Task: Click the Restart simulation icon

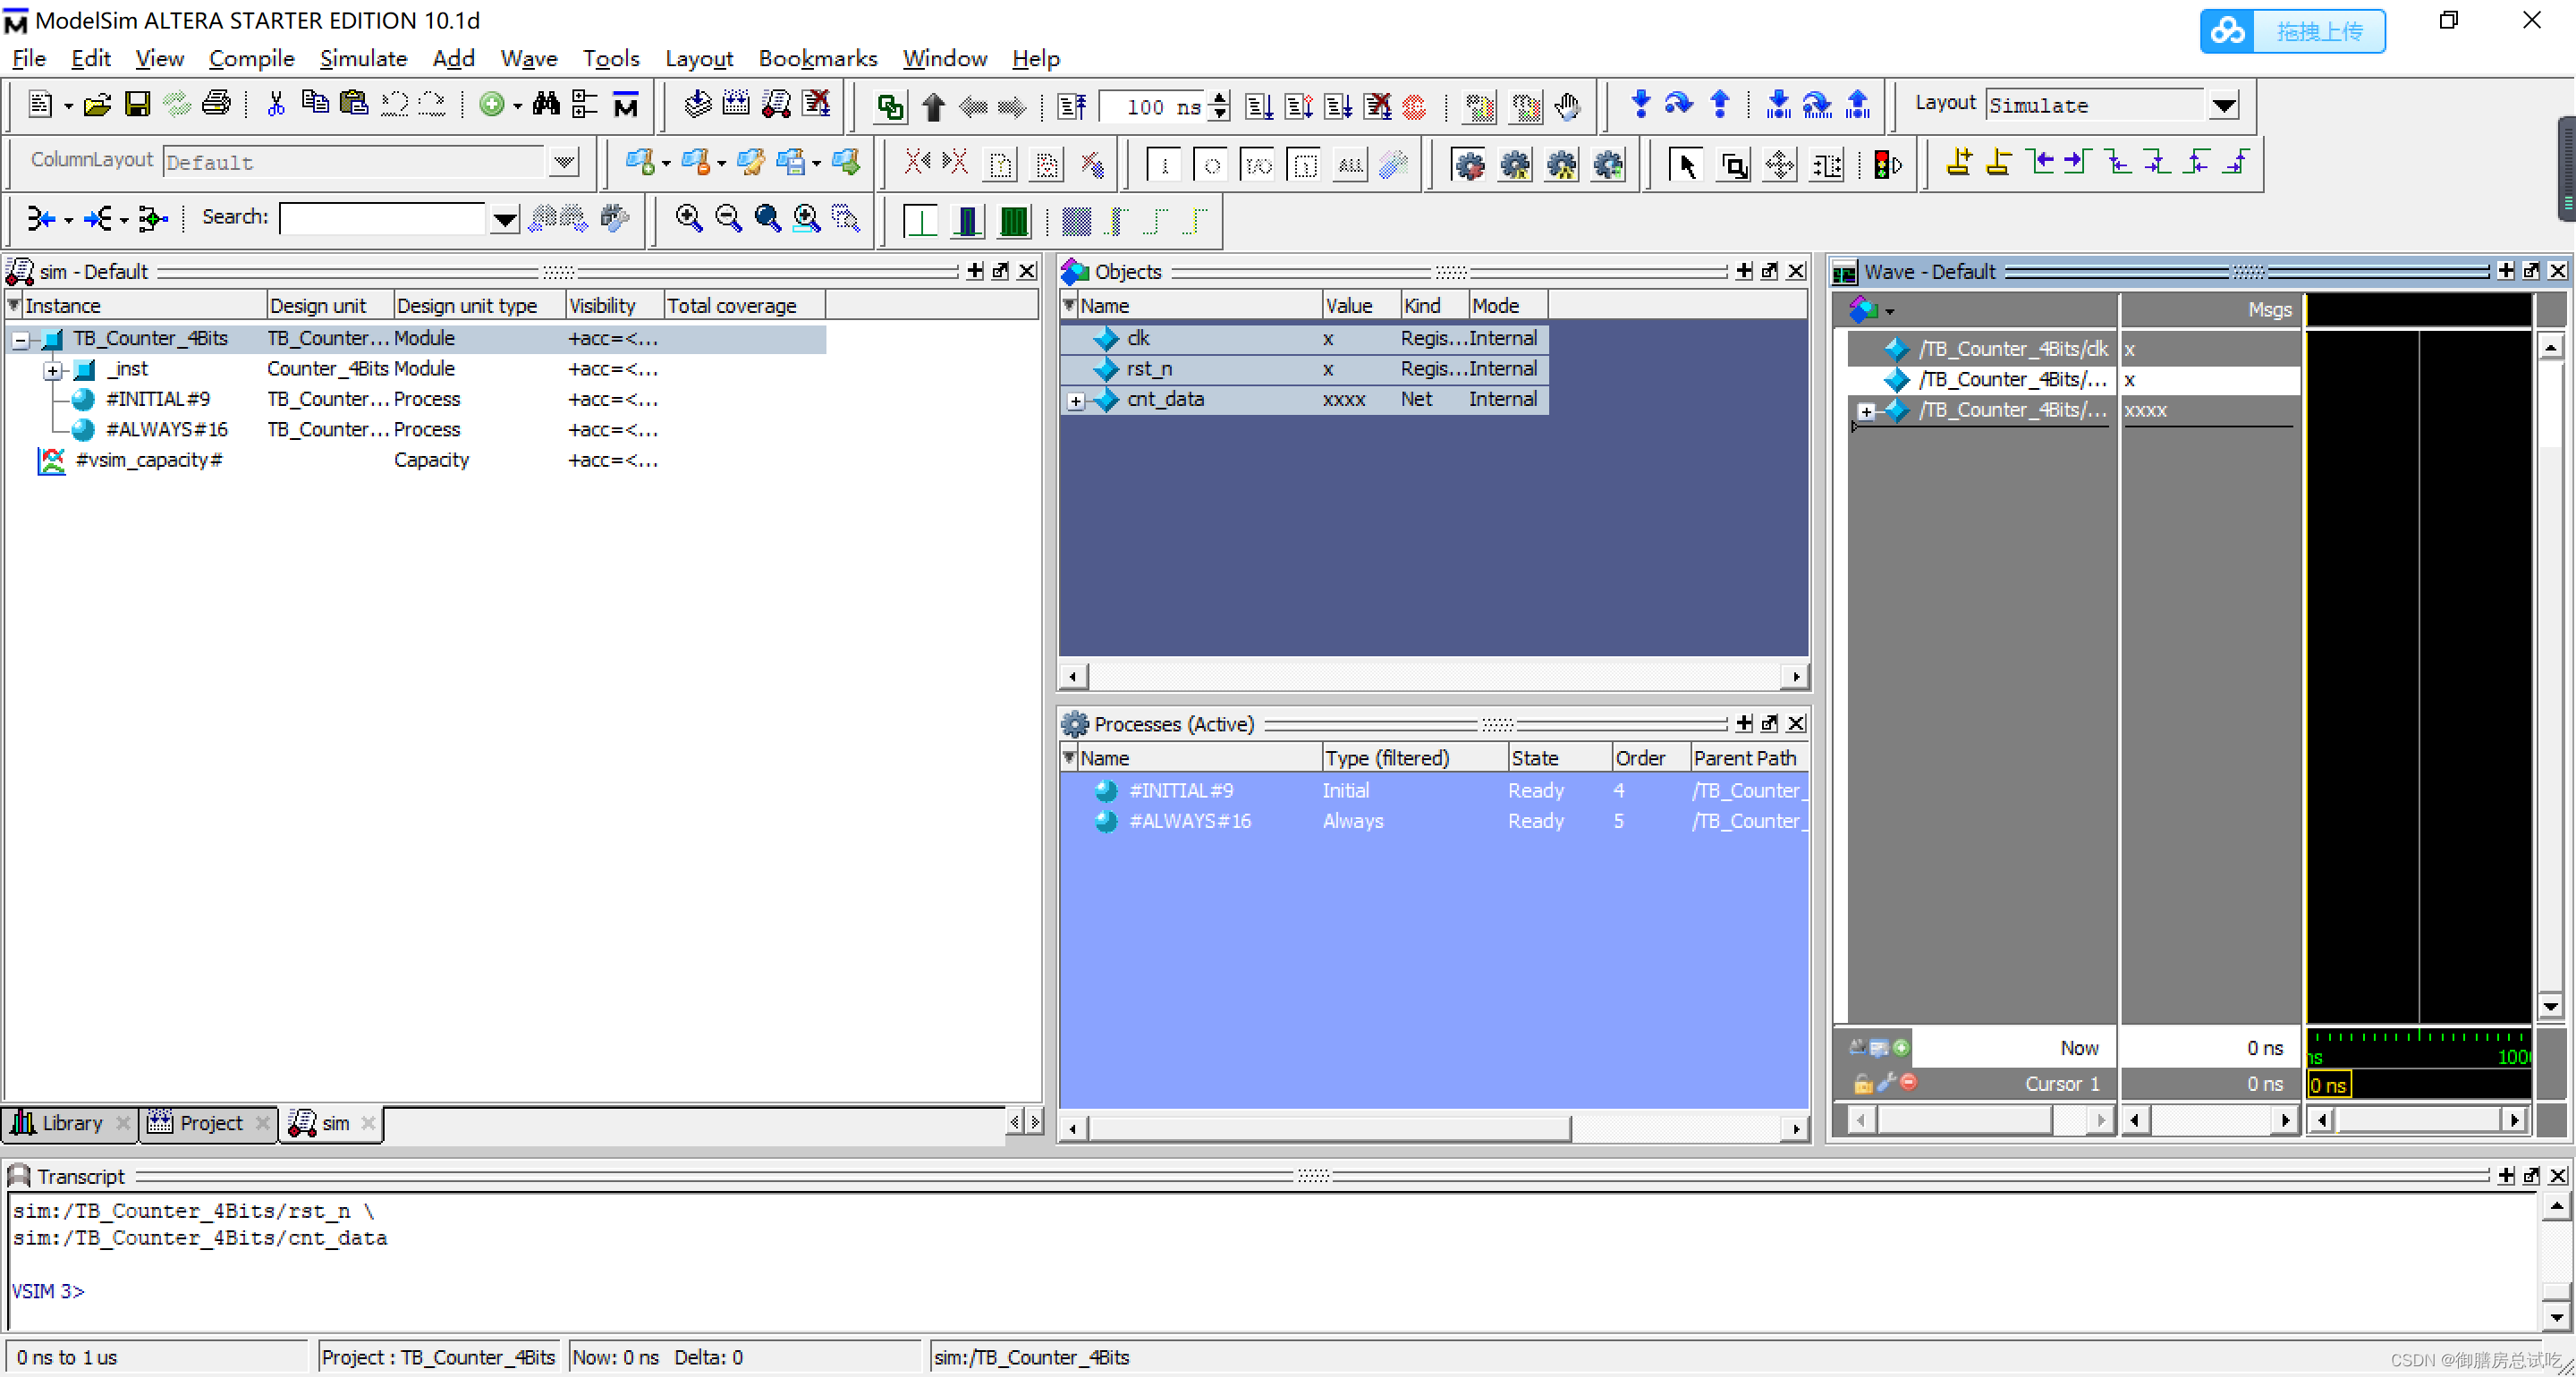Action: [x=1071, y=105]
